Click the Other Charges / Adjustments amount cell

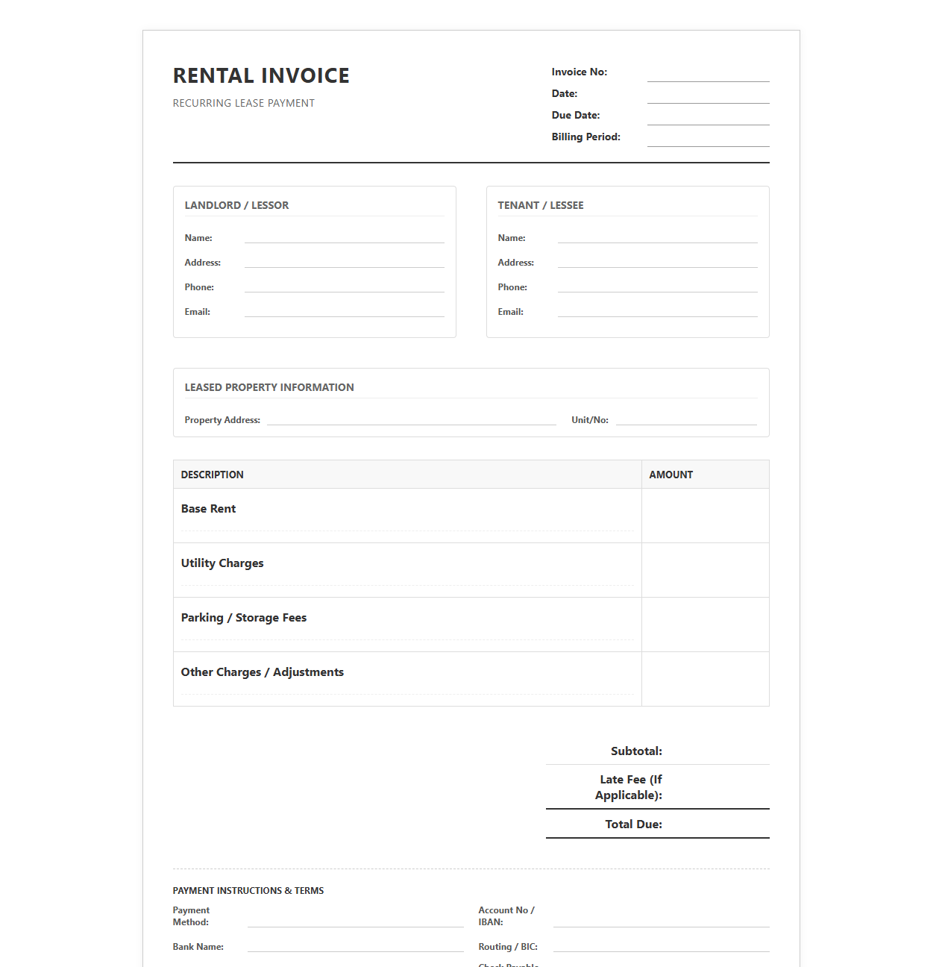(705, 679)
